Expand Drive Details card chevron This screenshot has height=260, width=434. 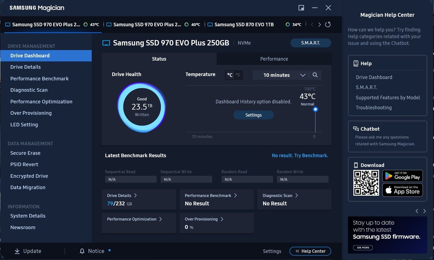click(136, 195)
